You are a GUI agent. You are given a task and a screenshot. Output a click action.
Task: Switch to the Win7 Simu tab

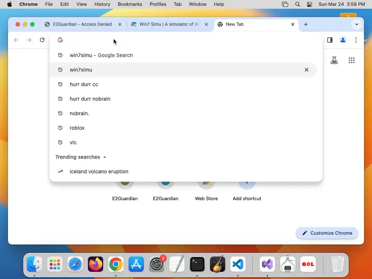point(169,24)
